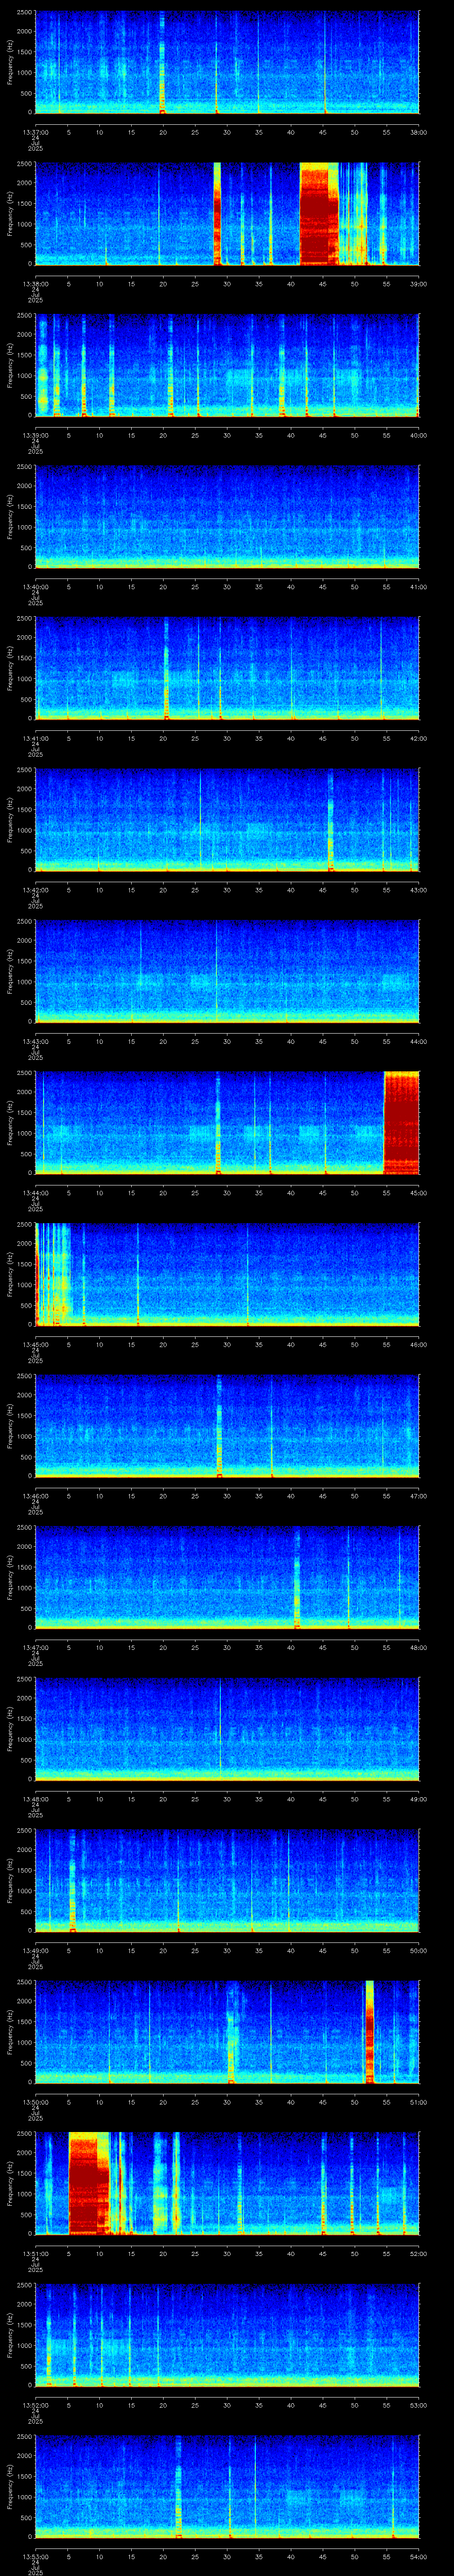Click the red block at 55 seconds in 13:44 spectrogram
454x2576 pixels.
[x=401, y=1123]
